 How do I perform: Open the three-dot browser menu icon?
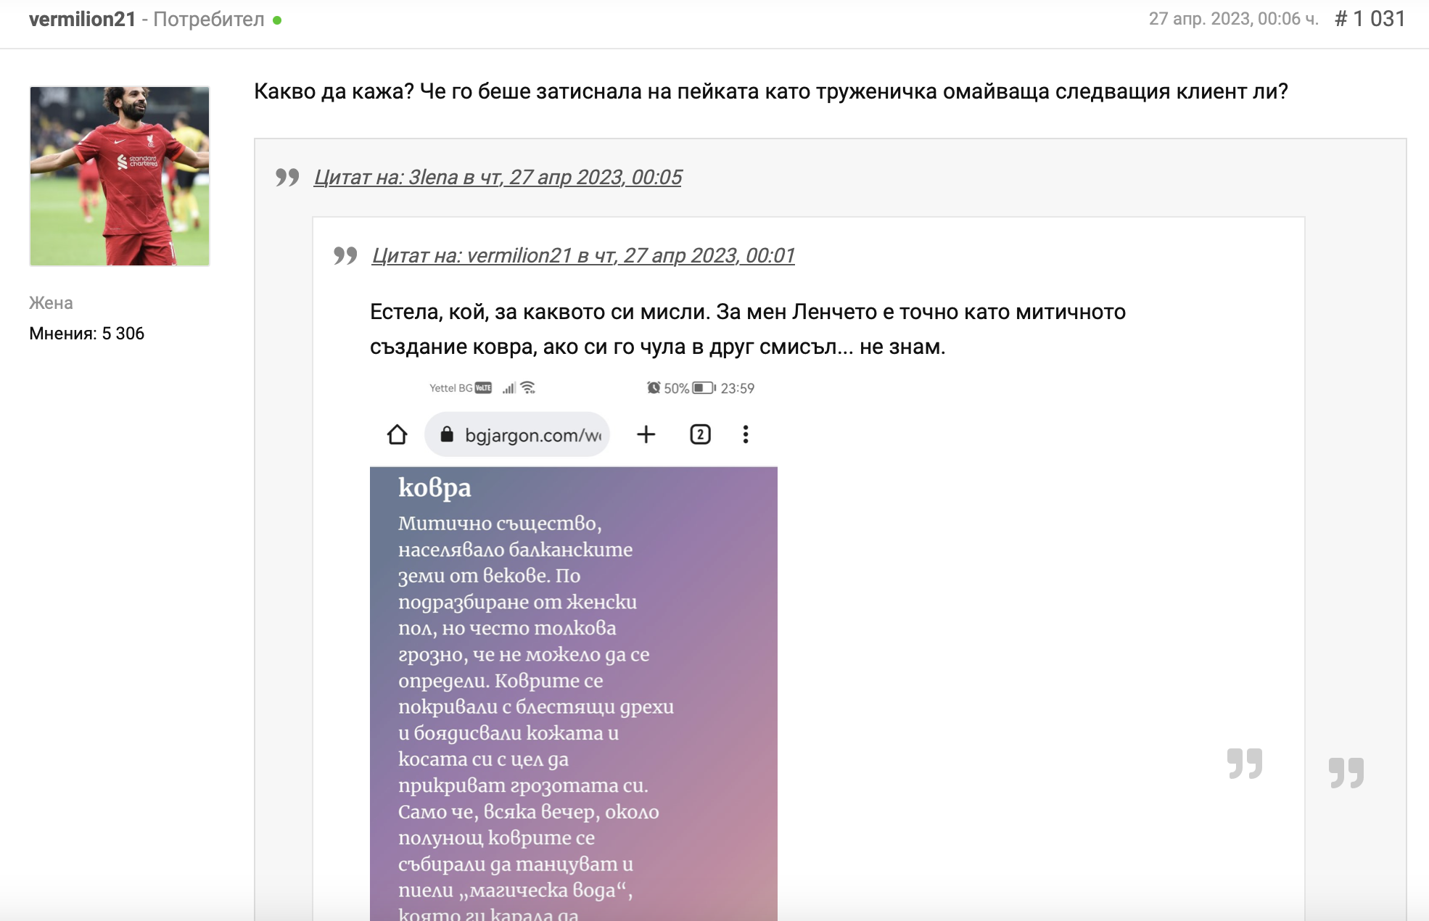click(745, 434)
